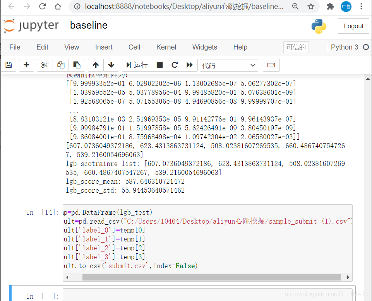Click the left scroll arrow in cell 14

[67, 277]
